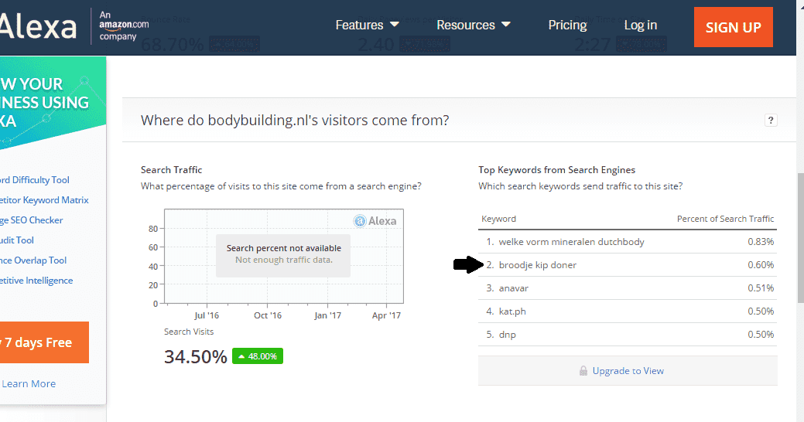Screen dimensions: 804x422
Task: Follow the Upgrade to View link
Action: tap(628, 371)
